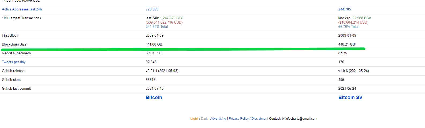The width and height of the screenshot is (425, 128).
Task: Select the 82,988 BSV transaction amount
Action: (x=362, y=18)
